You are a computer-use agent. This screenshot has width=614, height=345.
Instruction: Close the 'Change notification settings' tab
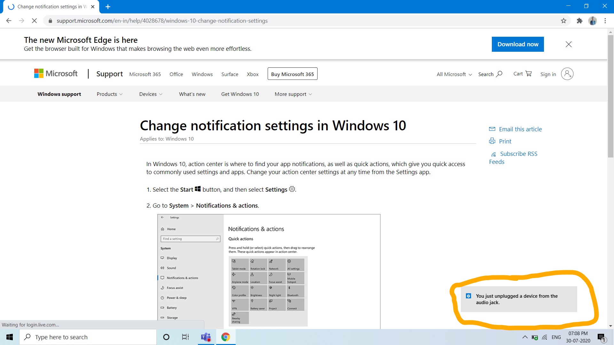[x=93, y=7]
